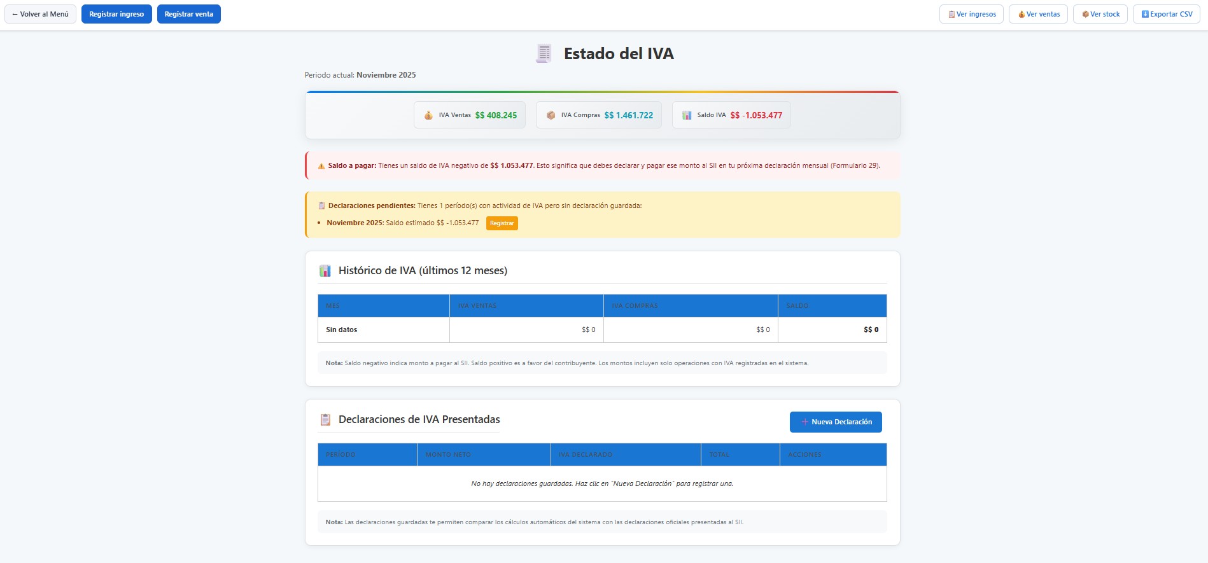Go back with Volver al Menú
The image size is (1208, 563).
click(x=40, y=14)
